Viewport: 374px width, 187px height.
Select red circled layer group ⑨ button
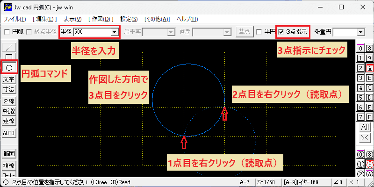pos(369,165)
